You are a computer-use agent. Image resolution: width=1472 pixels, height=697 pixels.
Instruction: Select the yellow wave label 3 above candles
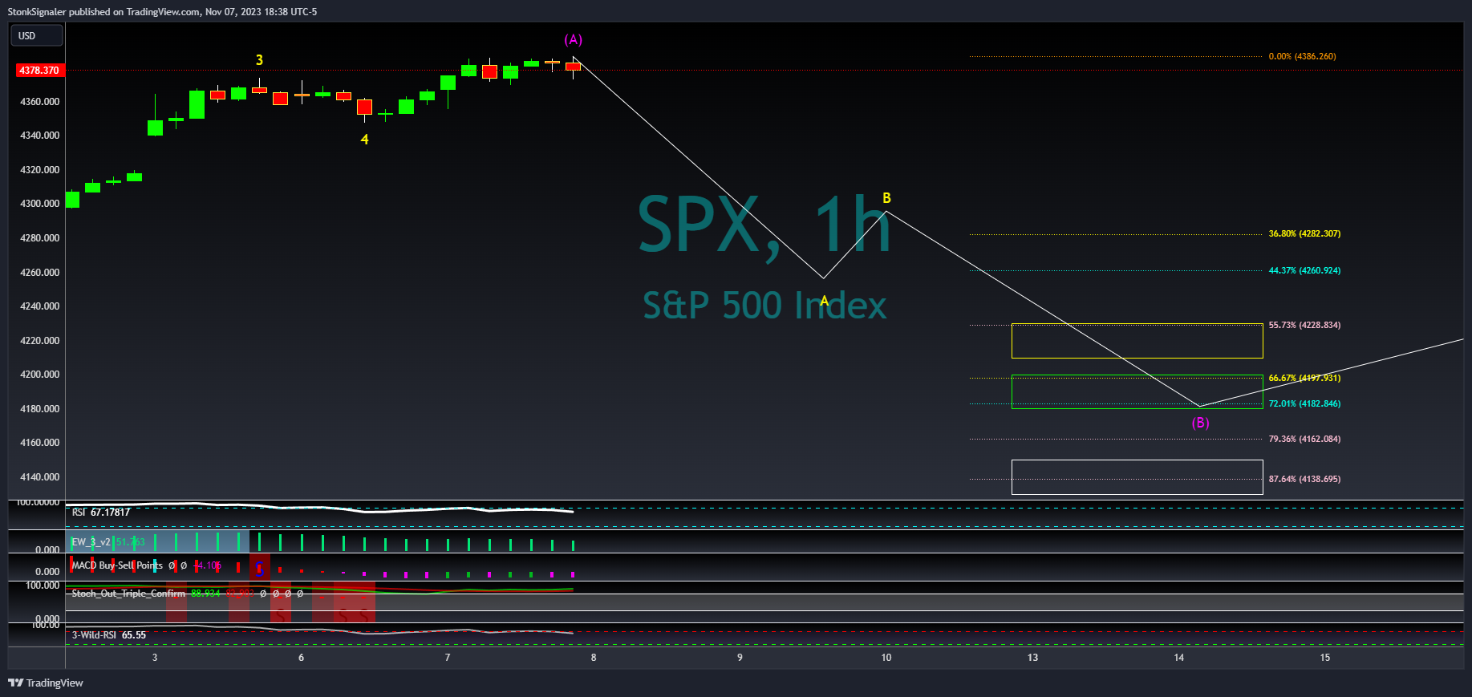[259, 60]
